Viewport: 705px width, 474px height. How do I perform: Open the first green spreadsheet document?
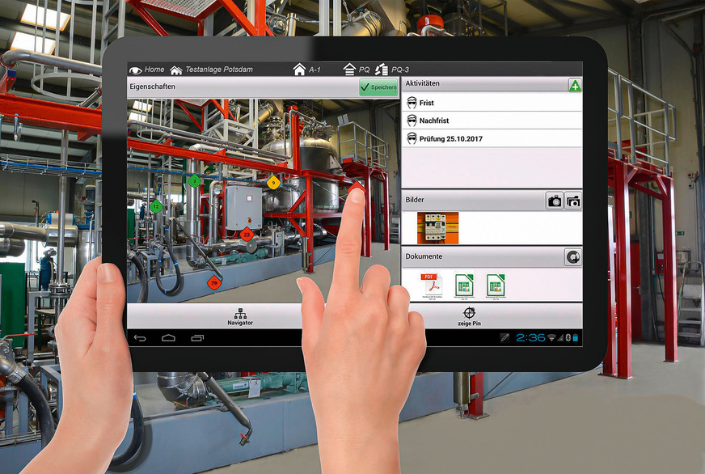pos(464,285)
